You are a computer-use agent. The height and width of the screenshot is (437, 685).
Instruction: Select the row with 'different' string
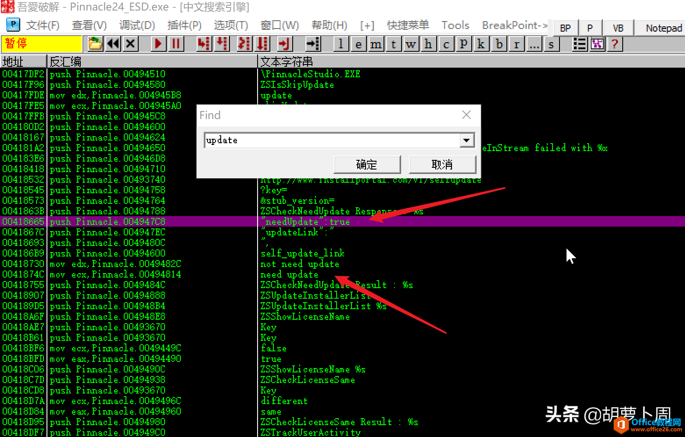point(342,401)
